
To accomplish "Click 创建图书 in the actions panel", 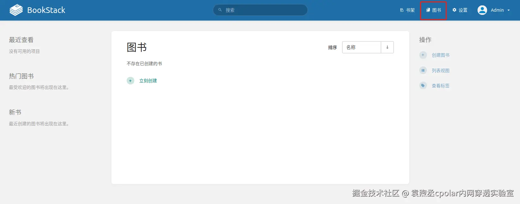I will click(441, 55).
